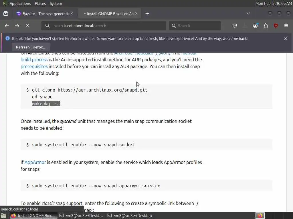The height and width of the screenshot is (219, 293).
Task: Dismiss the Refresh Firefox notification bar
Action: pyautogui.click(x=286, y=38)
